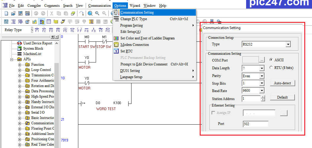Open the Communication menu
Image resolution: width=312 pixels, height=148 pixels.
100,6
